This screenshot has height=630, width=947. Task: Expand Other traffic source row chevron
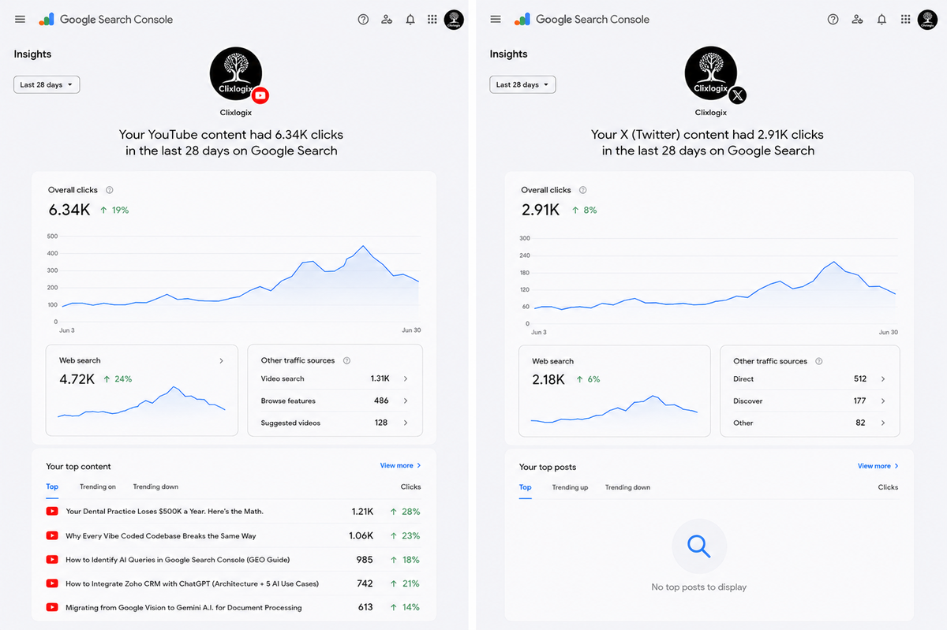(x=883, y=423)
